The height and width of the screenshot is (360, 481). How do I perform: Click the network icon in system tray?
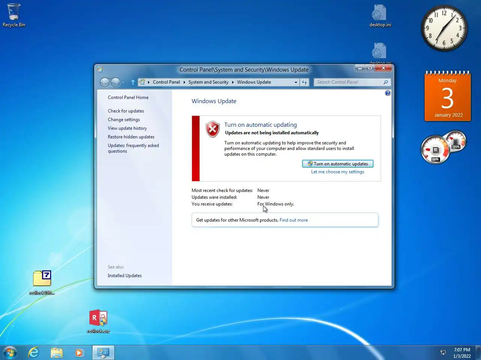tap(443, 352)
